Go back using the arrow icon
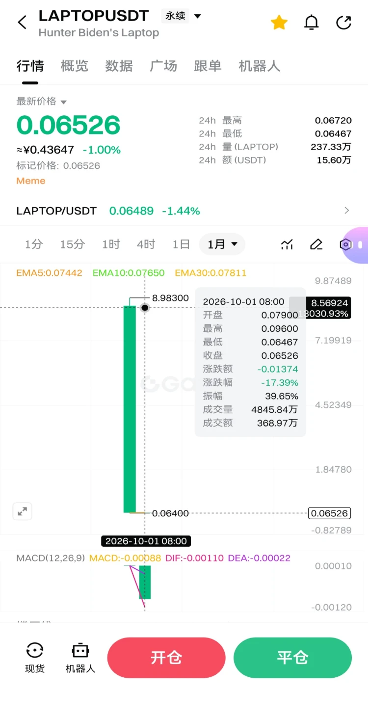Image resolution: width=368 pixels, height=719 pixels. coord(22,22)
